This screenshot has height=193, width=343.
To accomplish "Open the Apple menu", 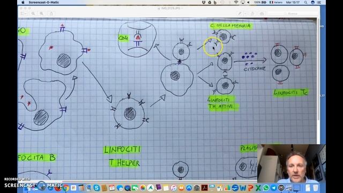I will 23,2.
